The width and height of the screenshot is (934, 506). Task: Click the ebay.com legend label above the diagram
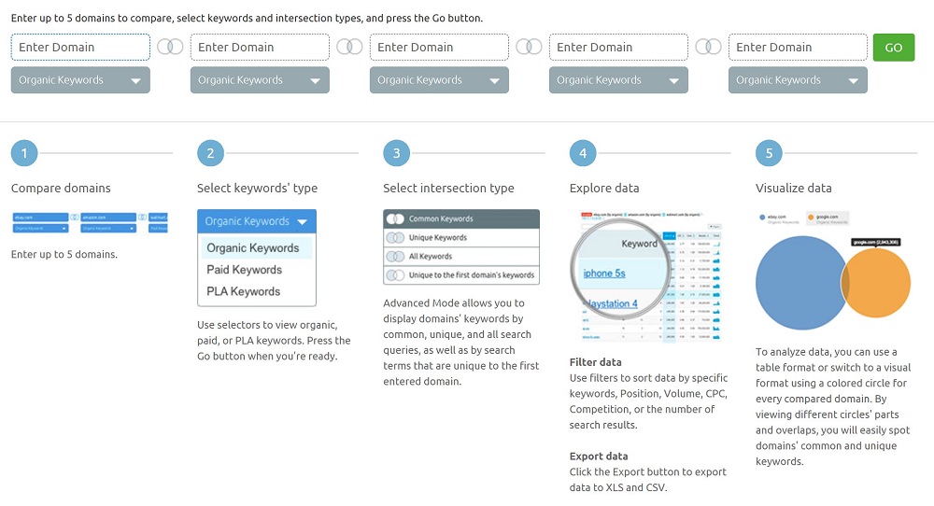(x=777, y=217)
